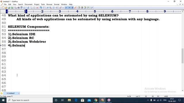The image size is (184, 103).
Task: Click line 53 text 'Selenium IDE'
Action: [24, 34]
